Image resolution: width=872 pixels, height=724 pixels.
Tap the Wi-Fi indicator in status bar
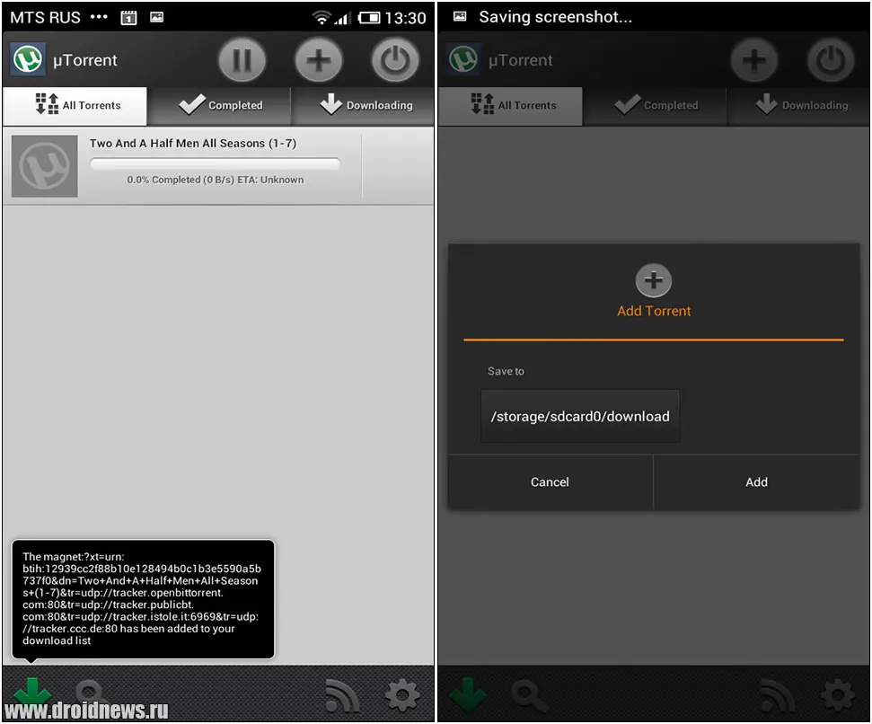321,18
